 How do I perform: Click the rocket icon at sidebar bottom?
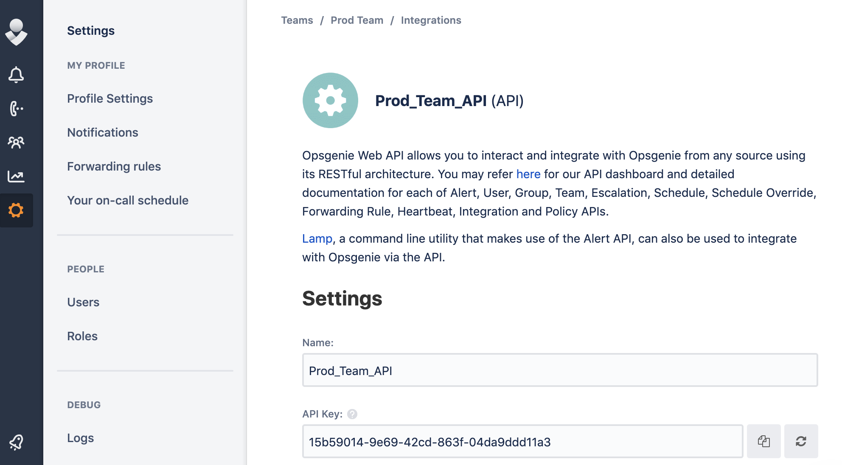point(16,442)
